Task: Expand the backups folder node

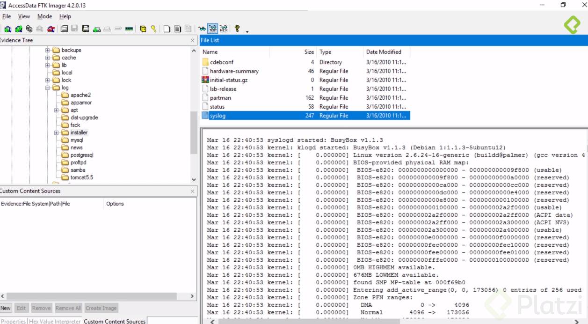Action: (x=47, y=50)
